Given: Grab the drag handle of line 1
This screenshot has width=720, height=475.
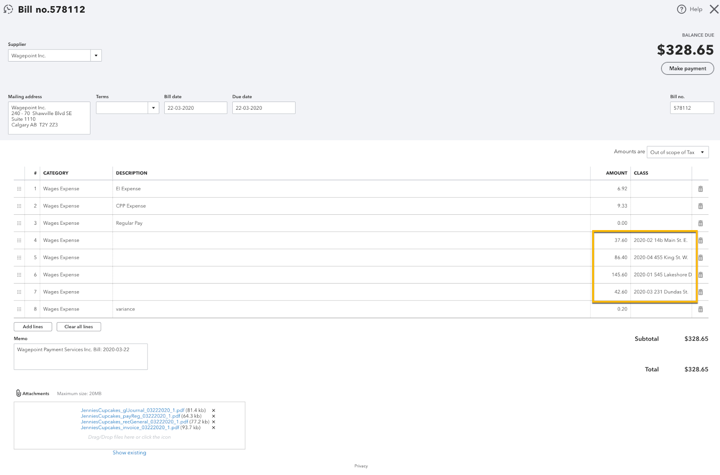Looking at the screenshot, I should click(x=19, y=189).
